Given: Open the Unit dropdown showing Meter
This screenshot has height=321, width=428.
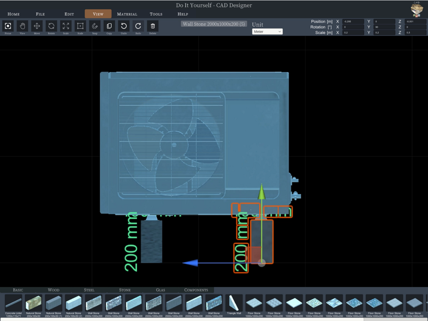Looking at the screenshot, I should point(267,32).
